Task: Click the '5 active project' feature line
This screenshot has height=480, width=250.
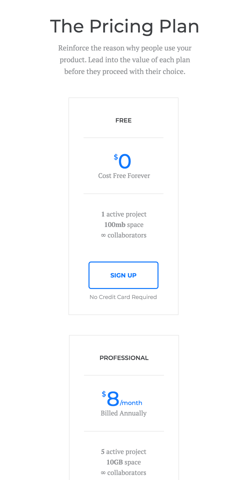Action: coord(123,452)
